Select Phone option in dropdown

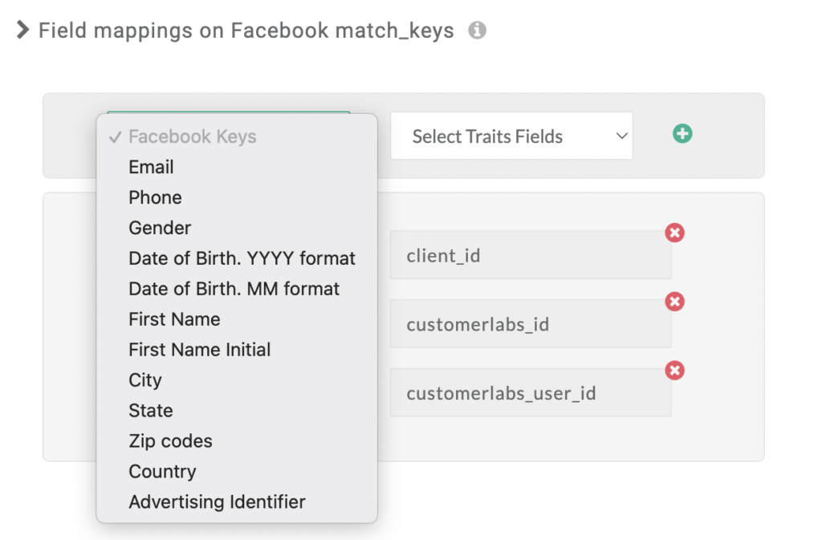pyautogui.click(x=237, y=197)
